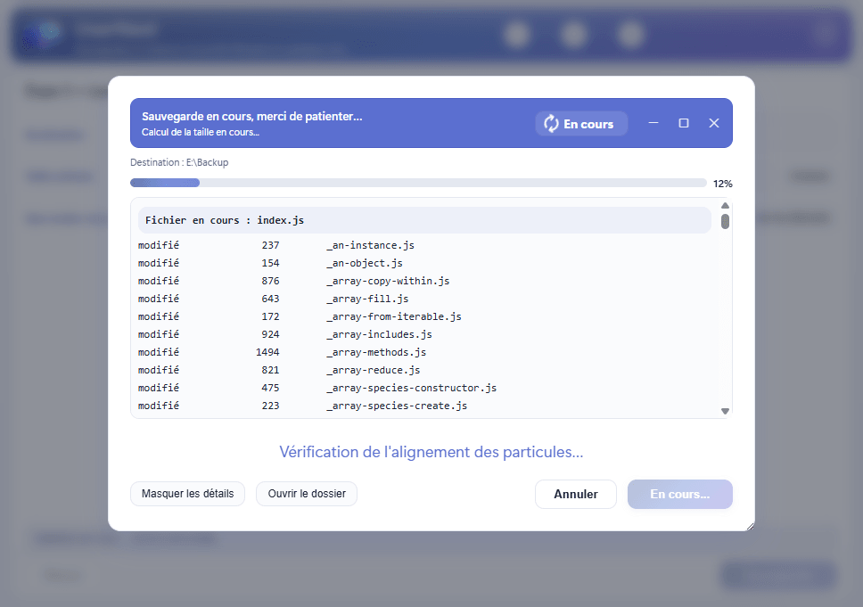Click the disabled En cours... button
Screen dimensions: 863x607
click(x=679, y=493)
